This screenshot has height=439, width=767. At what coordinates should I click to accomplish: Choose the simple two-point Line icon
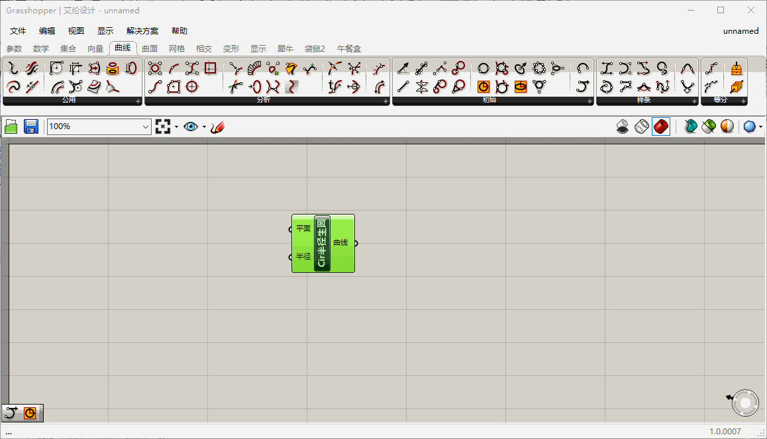tap(403, 87)
